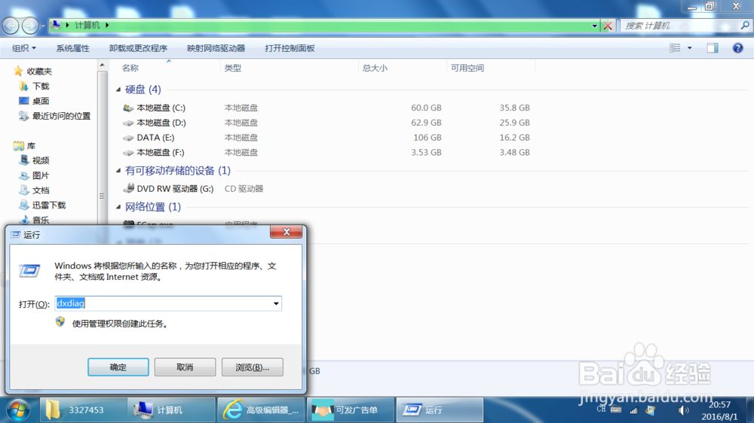This screenshot has width=754, height=423.
Task: Open the 3327453 folder taskbar item
Action: pyautogui.click(x=84, y=410)
